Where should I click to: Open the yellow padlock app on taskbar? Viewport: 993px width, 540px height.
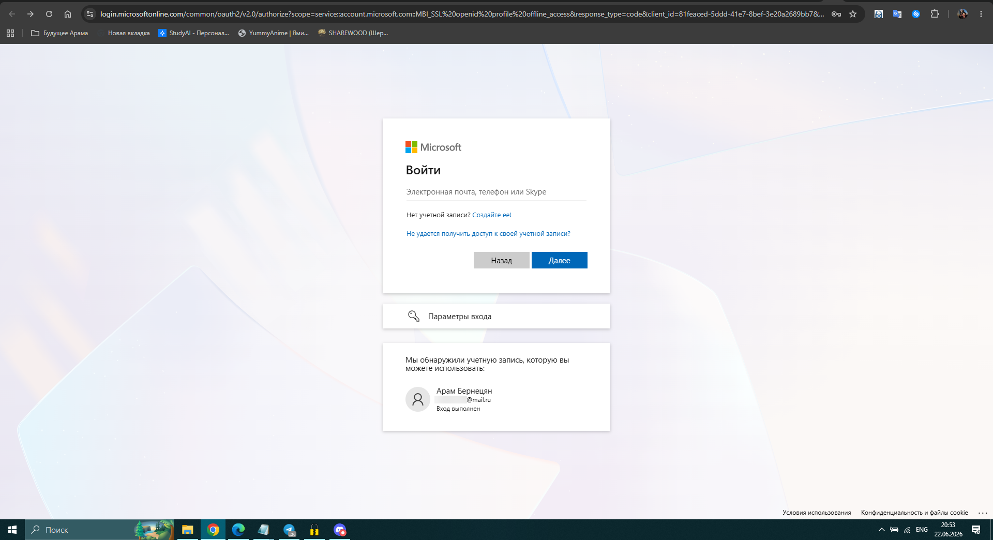pos(314,530)
